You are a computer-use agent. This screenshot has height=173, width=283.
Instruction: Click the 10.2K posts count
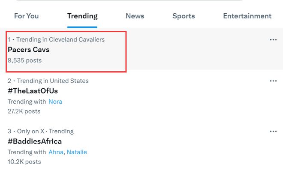[x=24, y=162]
